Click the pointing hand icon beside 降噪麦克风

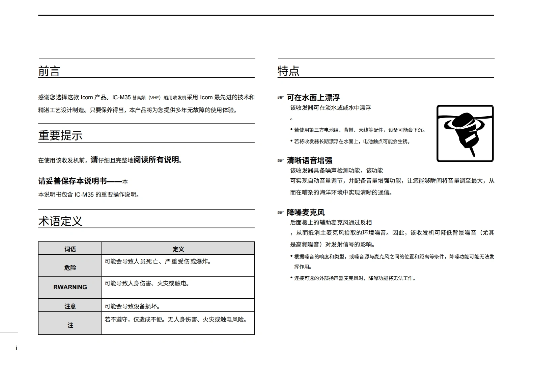coord(280,212)
